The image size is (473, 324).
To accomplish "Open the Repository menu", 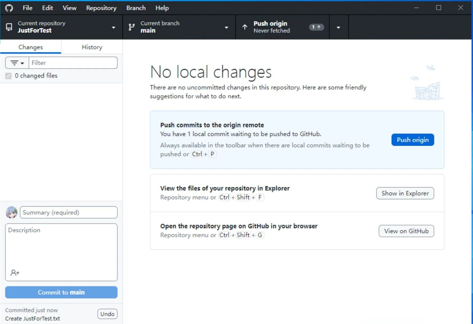I will pos(101,8).
